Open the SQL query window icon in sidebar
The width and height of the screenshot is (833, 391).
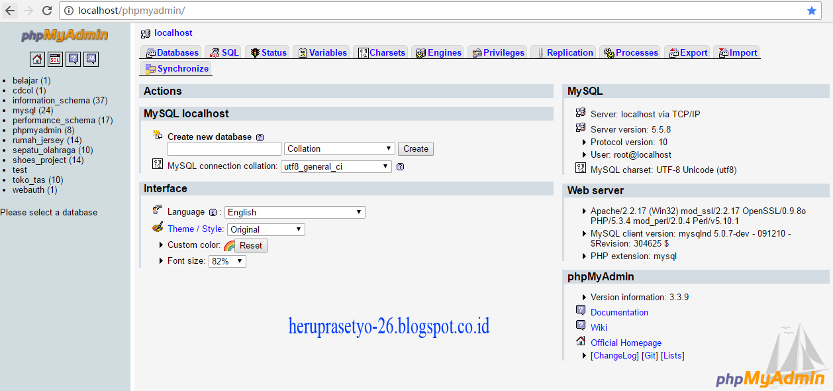tap(55, 59)
